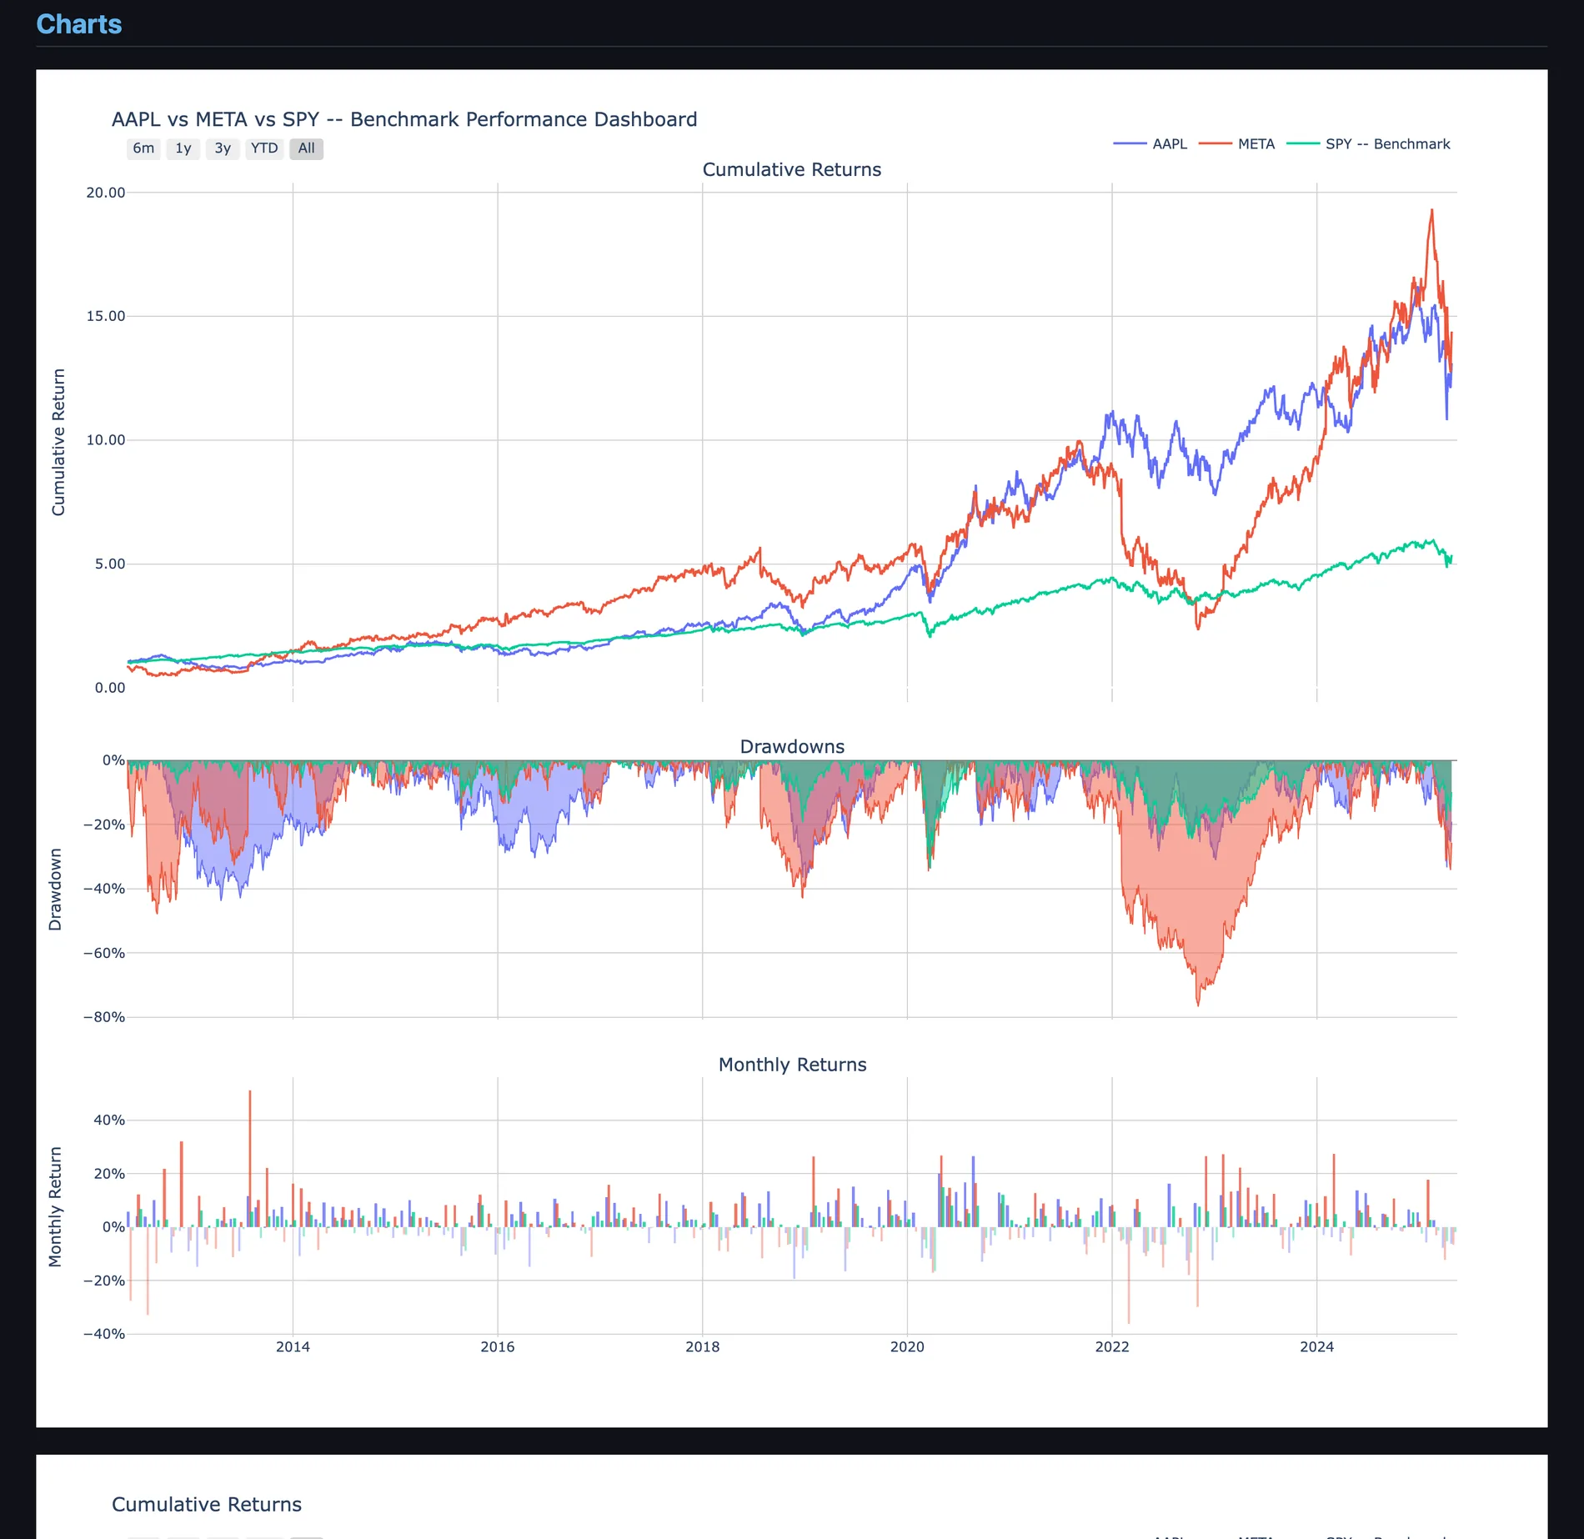
Task: Click the 15.00 y-axis tick
Action: (106, 316)
